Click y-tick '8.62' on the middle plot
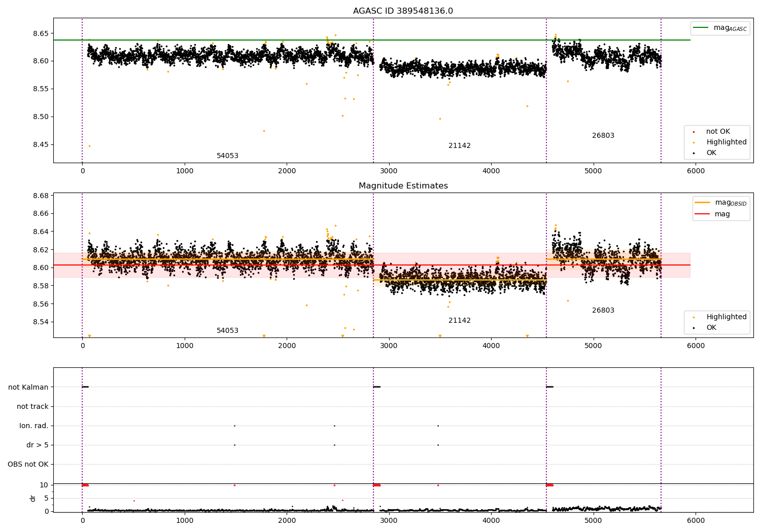761x532 pixels. [41, 250]
